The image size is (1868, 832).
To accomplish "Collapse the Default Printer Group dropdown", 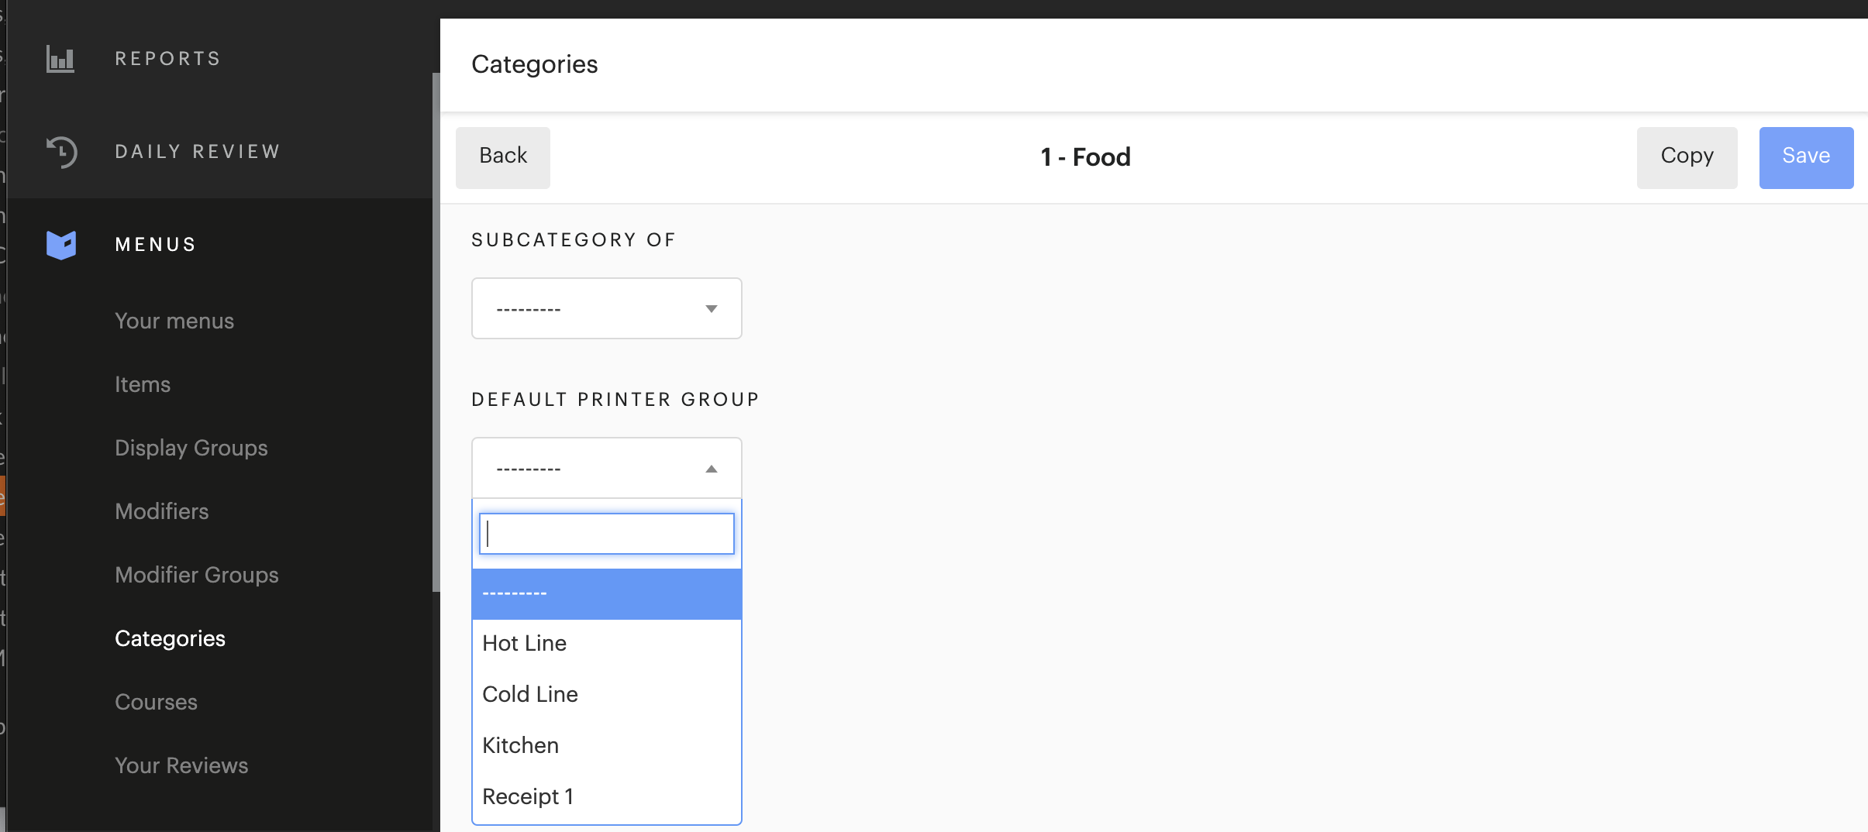I will coord(709,468).
